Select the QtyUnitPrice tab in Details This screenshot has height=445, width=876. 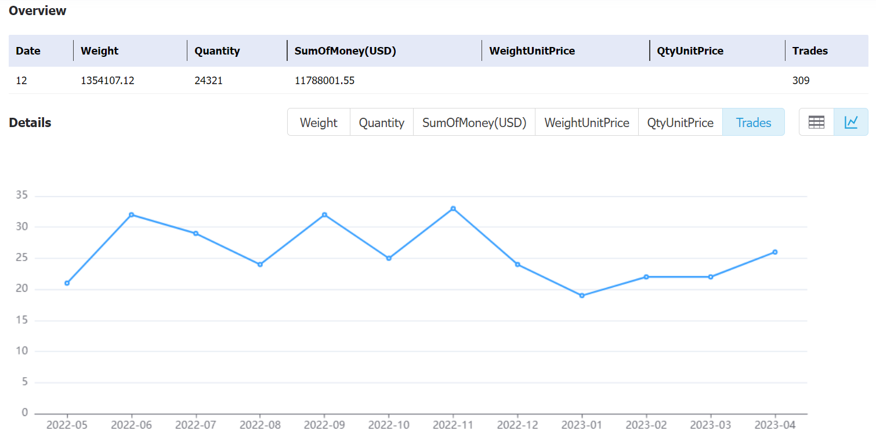coord(680,122)
